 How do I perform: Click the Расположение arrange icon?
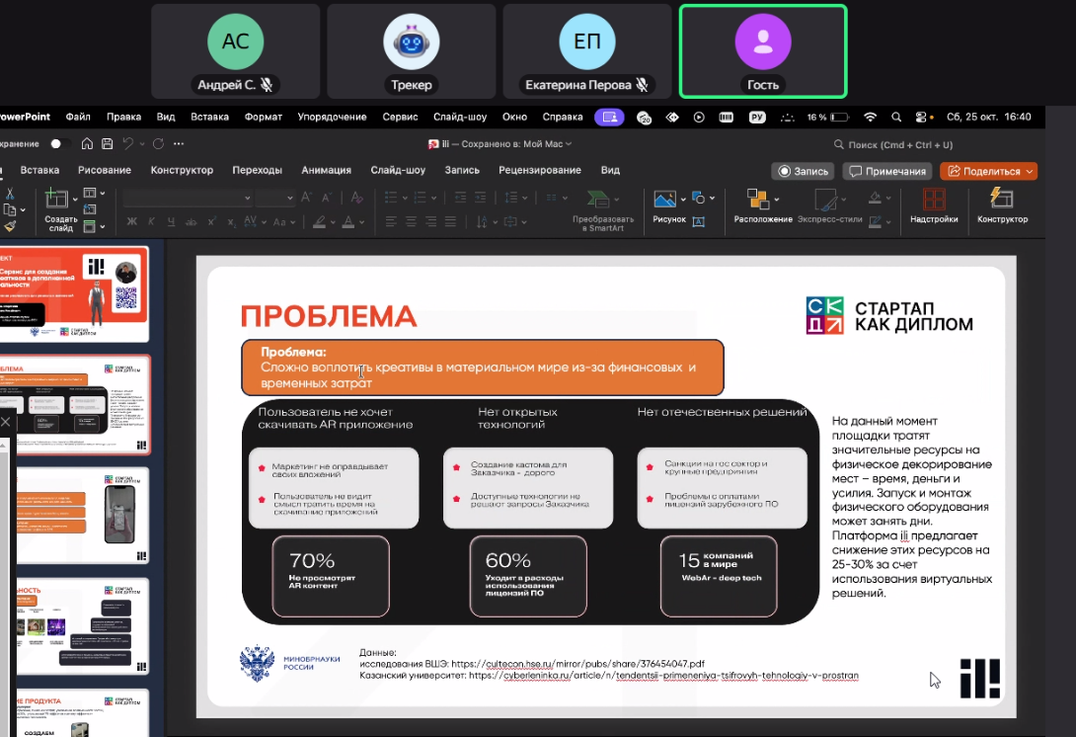[758, 200]
